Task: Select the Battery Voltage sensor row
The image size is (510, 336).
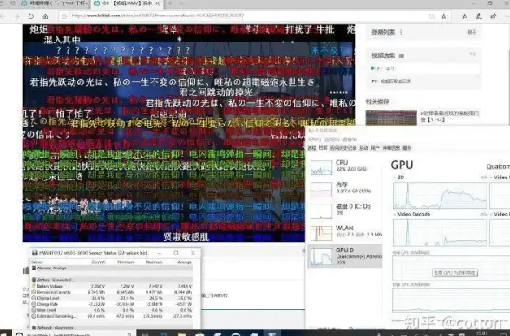Action: 112,286
